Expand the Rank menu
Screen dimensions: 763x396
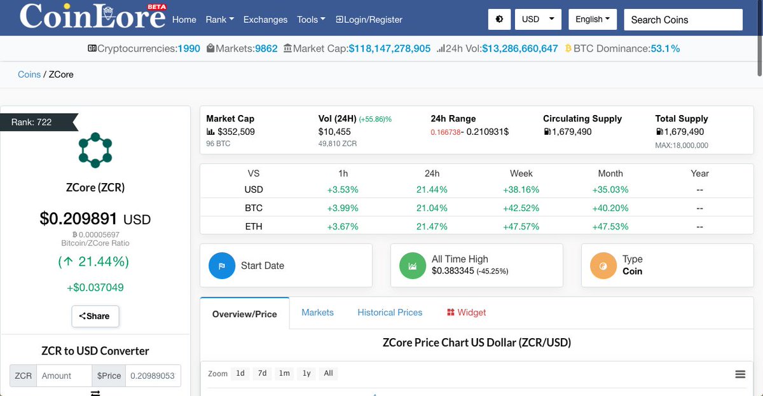(x=219, y=20)
